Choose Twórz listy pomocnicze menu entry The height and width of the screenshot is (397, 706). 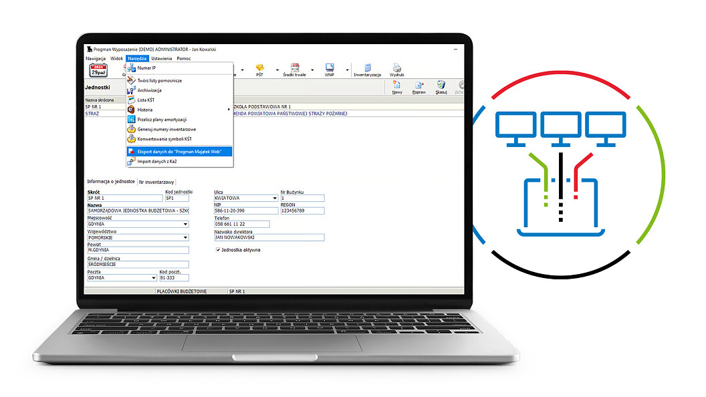[180, 80]
